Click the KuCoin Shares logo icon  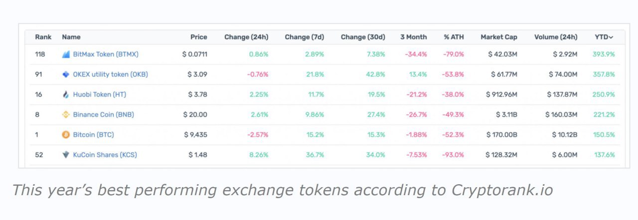point(66,155)
